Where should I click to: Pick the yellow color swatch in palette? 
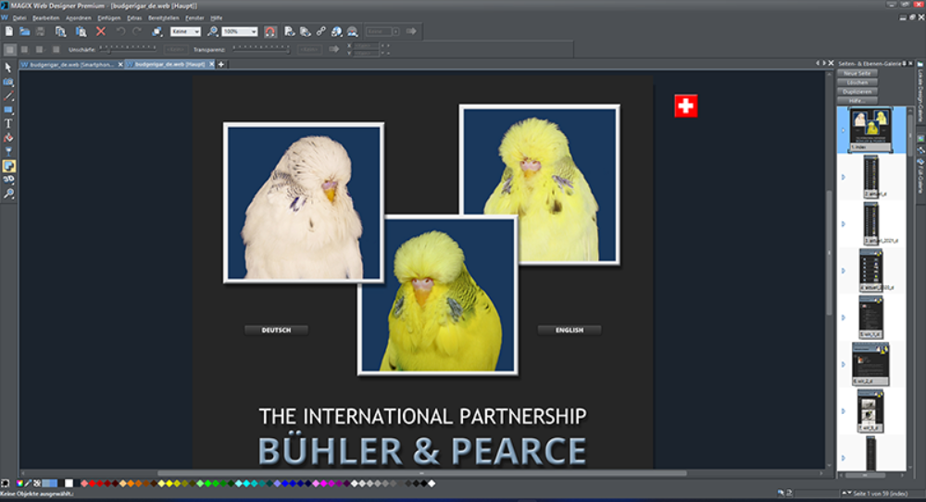[x=169, y=483]
